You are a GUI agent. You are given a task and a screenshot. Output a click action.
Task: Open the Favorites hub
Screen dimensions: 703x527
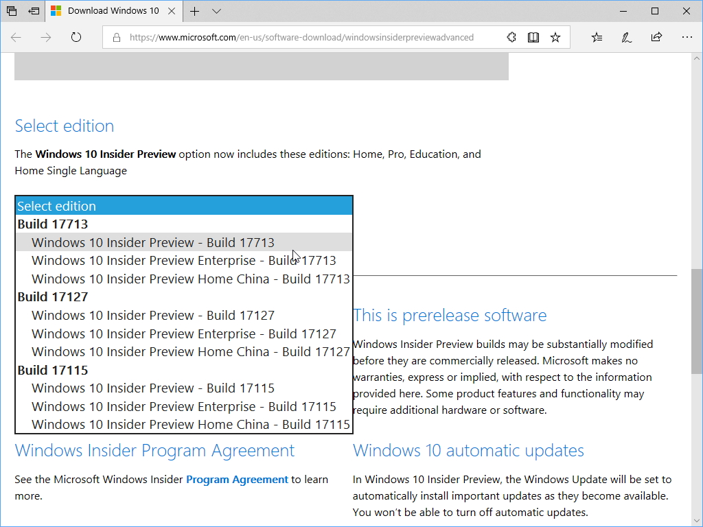point(596,37)
